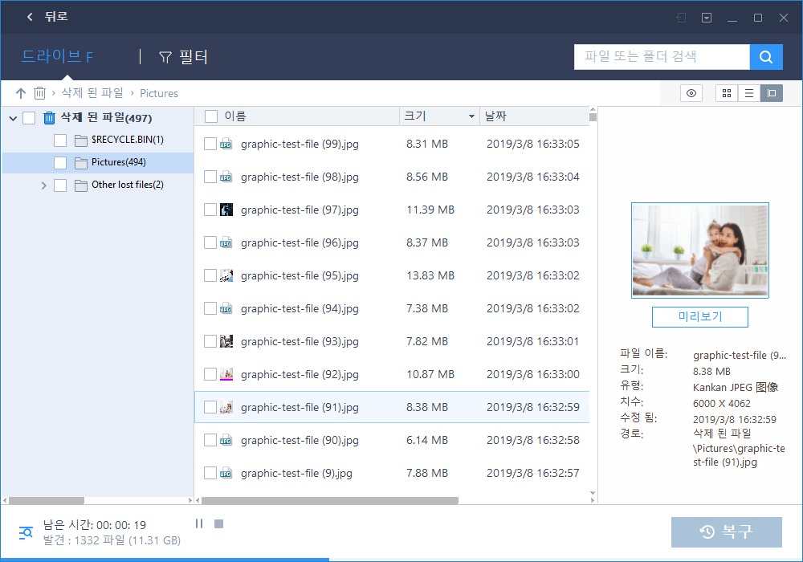This screenshot has width=803, height=562.
Task: Check the Pictures(494) checkbox
Action: 60,163
